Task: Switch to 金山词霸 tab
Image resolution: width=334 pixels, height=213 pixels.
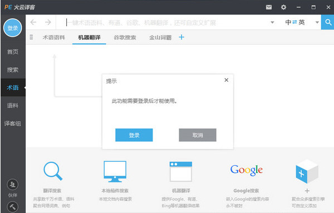Action: click(x=160, y=37)
